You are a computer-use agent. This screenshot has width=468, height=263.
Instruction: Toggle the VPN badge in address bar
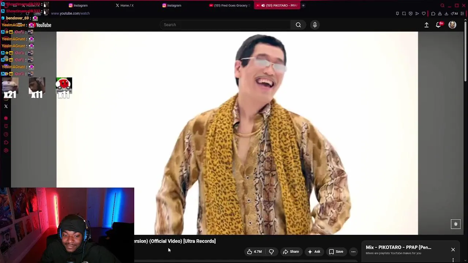coord(37,14)
